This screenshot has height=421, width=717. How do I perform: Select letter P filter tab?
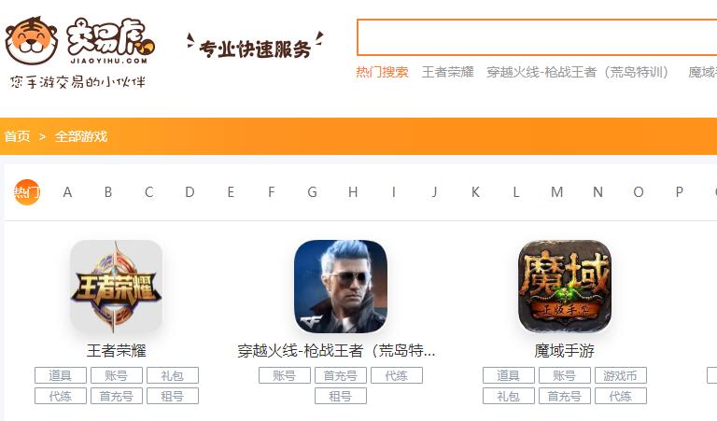pos(679,192)
